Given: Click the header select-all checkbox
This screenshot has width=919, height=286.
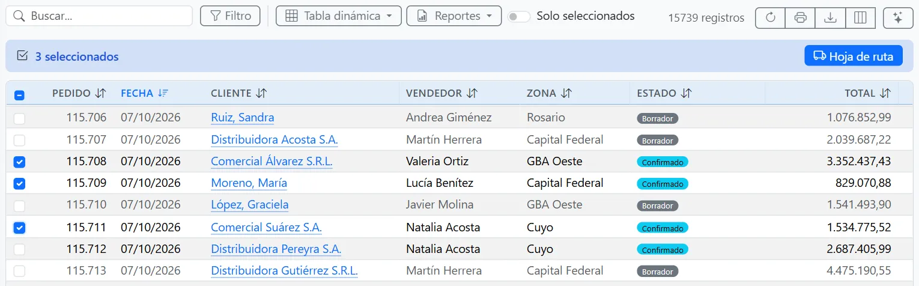Looking at the screenshot, I should [x=19, y=95].
